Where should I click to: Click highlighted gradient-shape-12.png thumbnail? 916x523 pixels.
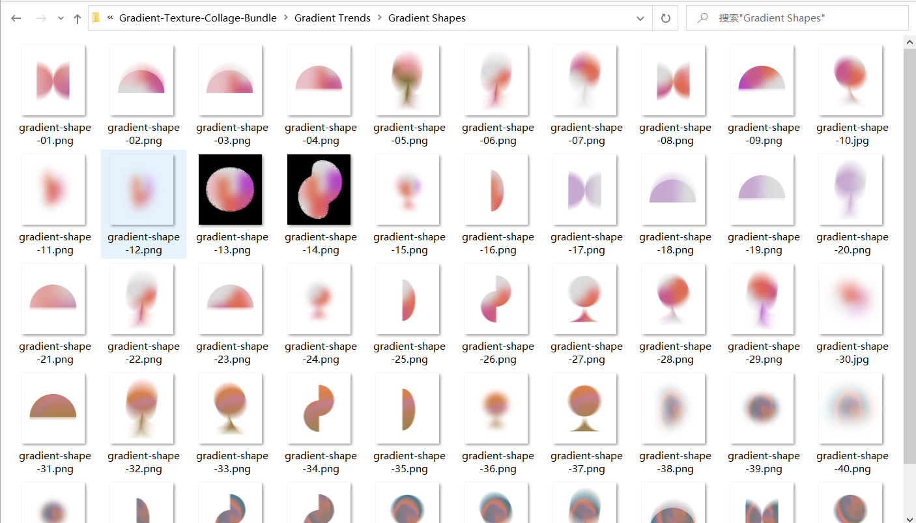142,190
